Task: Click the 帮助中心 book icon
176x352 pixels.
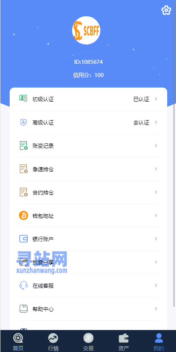Action: [23, 309]
